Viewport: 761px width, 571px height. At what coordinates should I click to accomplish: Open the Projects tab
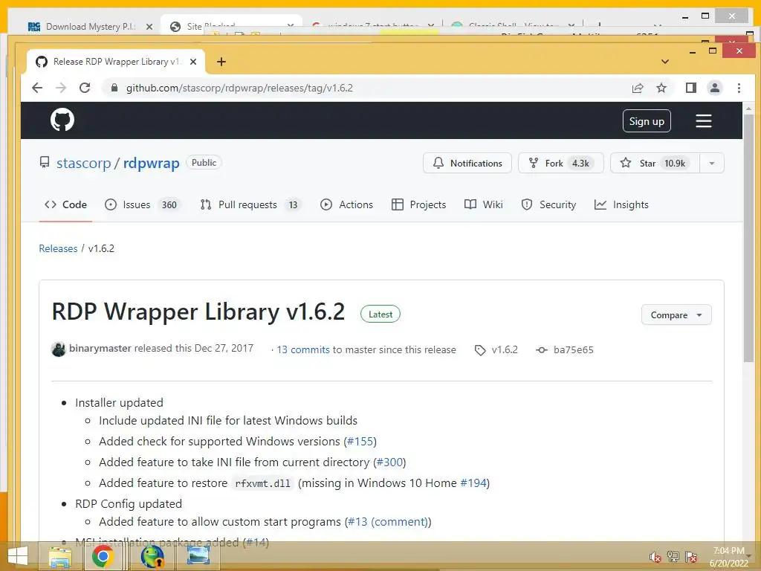pyautogui.click(x=418, y=205)
